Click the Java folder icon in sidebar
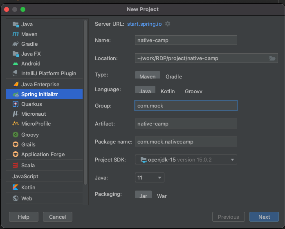Screen dimensions: 285x229 tap(16, 25)
